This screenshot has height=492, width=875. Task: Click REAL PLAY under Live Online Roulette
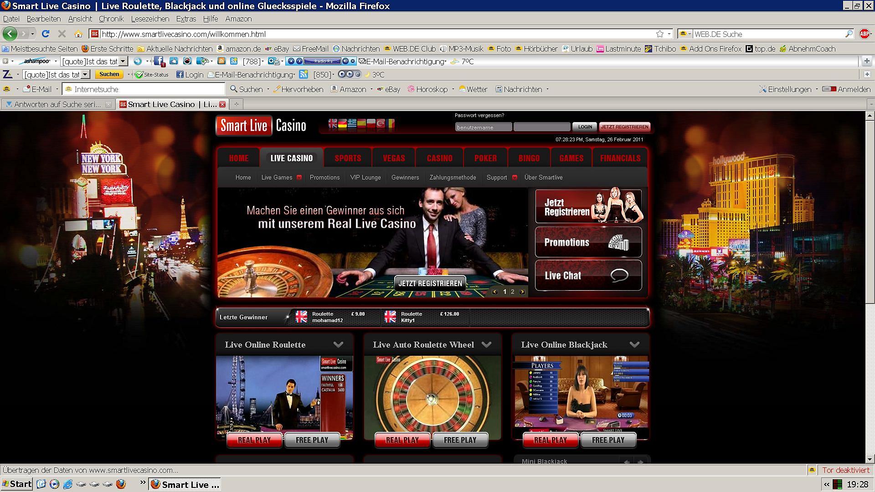(254, 440)
